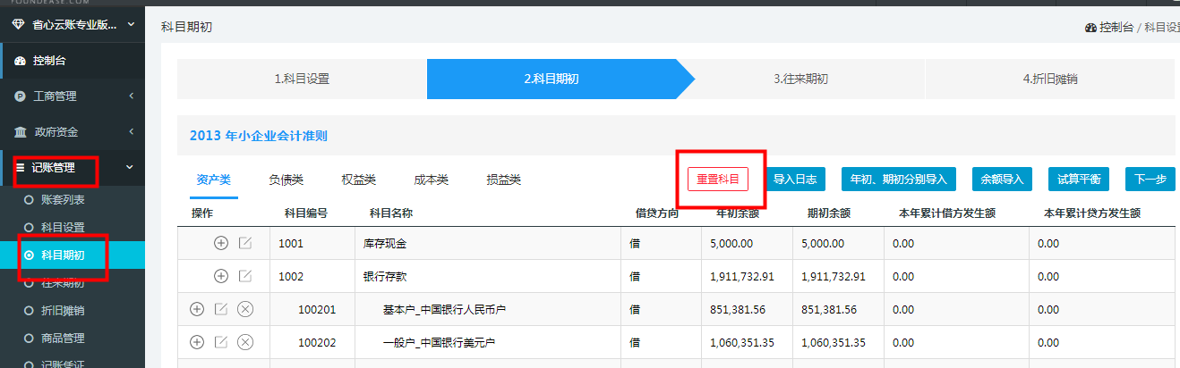
Task: Select the 科目设置 sidebar radio item
Action: click(29, 227)
